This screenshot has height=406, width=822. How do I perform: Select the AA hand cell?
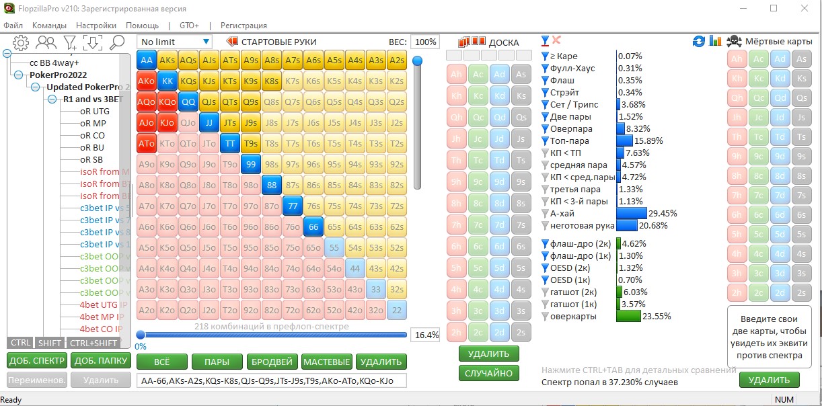[146, 60]
